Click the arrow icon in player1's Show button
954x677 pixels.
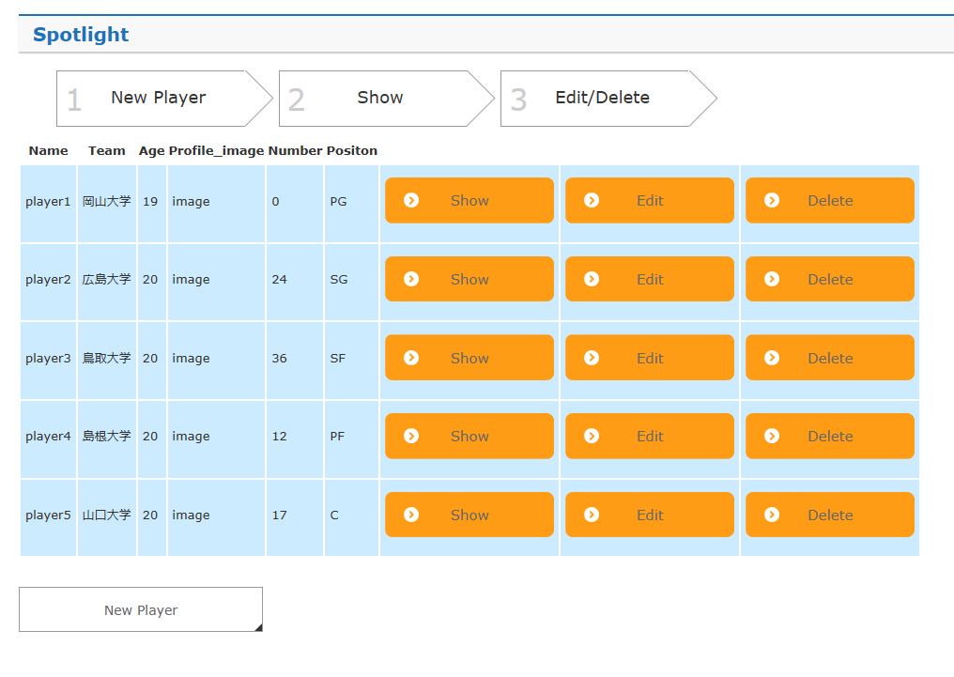(411, 200)
